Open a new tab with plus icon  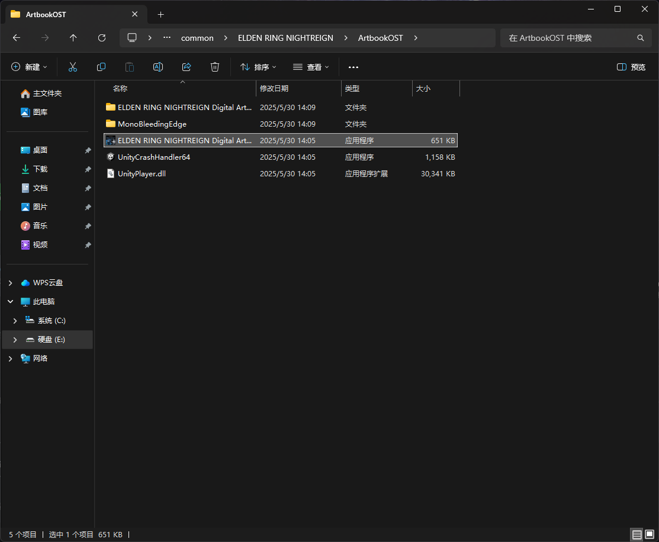click(x=160, y=15)
